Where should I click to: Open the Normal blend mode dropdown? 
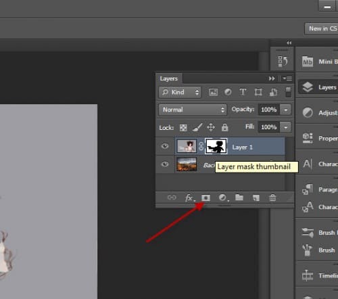[193, 110]
